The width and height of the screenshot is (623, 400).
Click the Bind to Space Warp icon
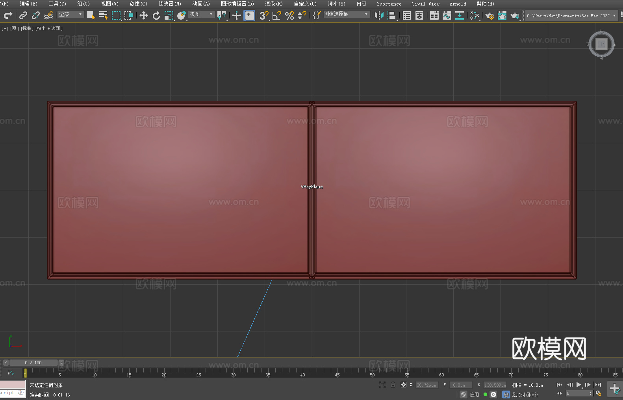(48, 15)
